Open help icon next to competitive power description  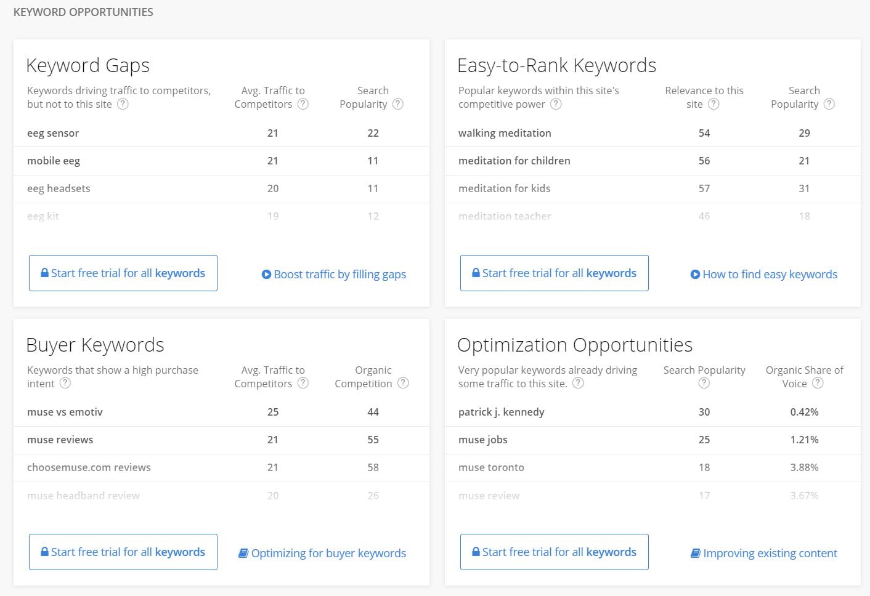point(556,104)
